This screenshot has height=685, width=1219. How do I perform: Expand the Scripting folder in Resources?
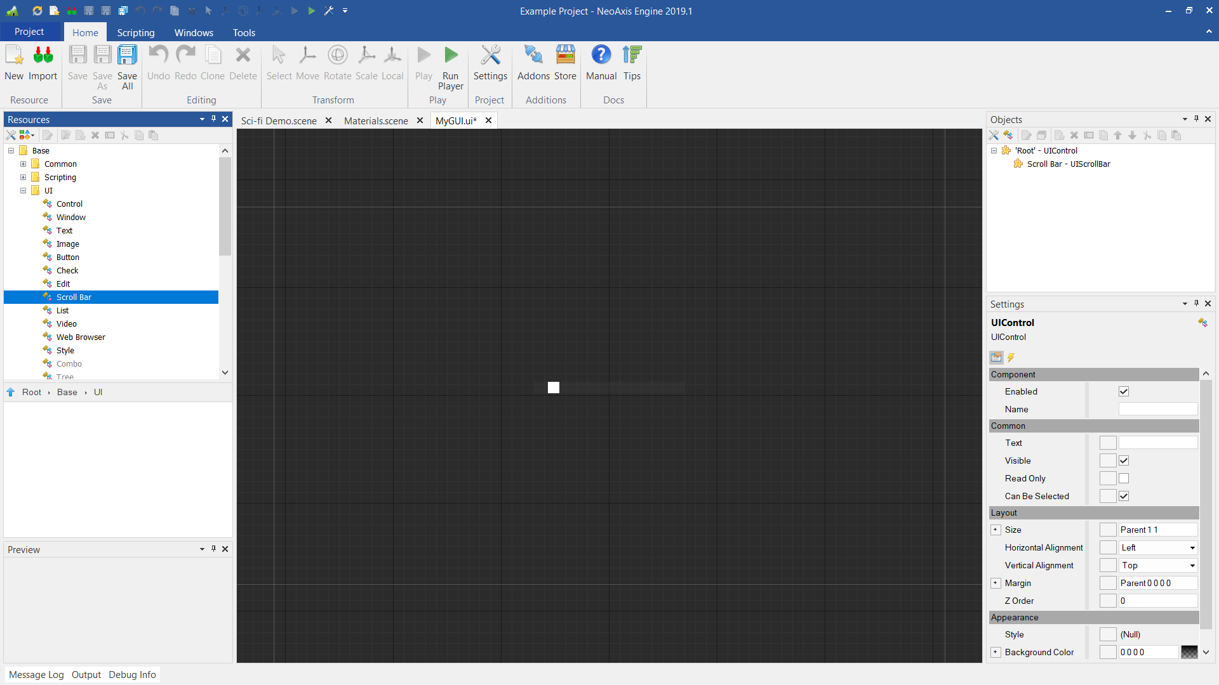pyautogui.click(x=23, y=177)
